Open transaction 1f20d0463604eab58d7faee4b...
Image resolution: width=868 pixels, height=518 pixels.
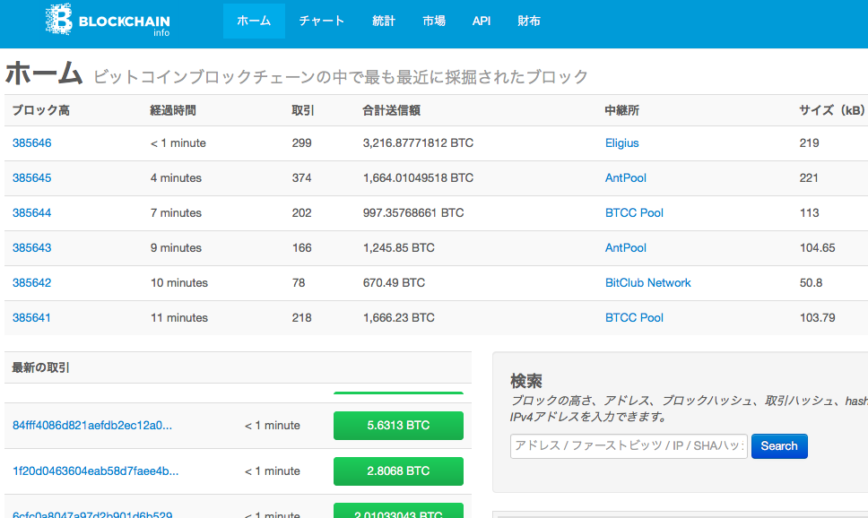pyautogui.click(x=95, y=471)
